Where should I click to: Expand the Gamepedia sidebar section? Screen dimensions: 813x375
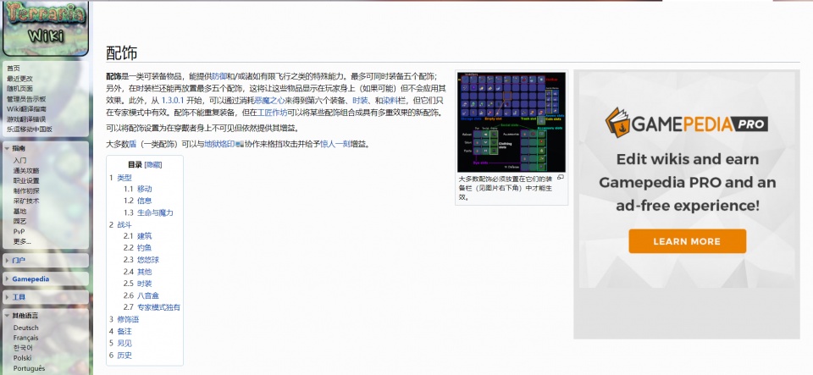tap(30, 278)
